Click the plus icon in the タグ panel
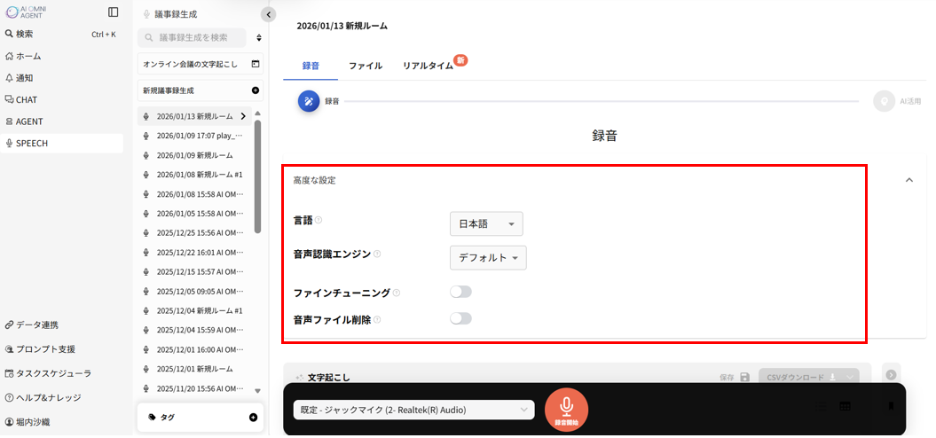The image size is (936, 438). pyautogui.click(x=253, y=417)
